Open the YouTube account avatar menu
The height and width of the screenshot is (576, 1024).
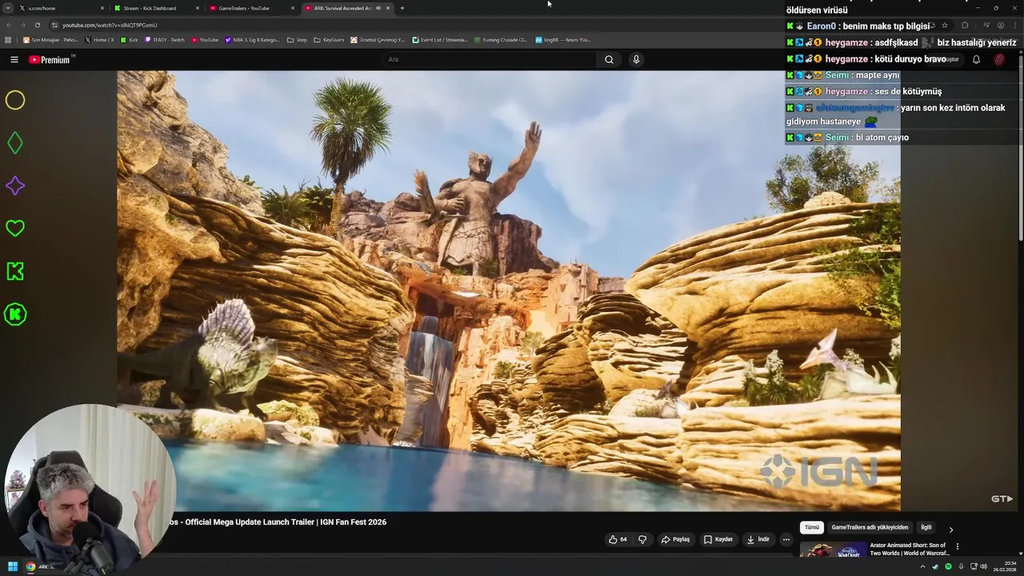999,59
